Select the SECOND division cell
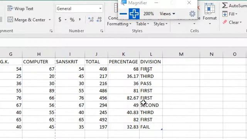247x139 pixels. [151, 105]
